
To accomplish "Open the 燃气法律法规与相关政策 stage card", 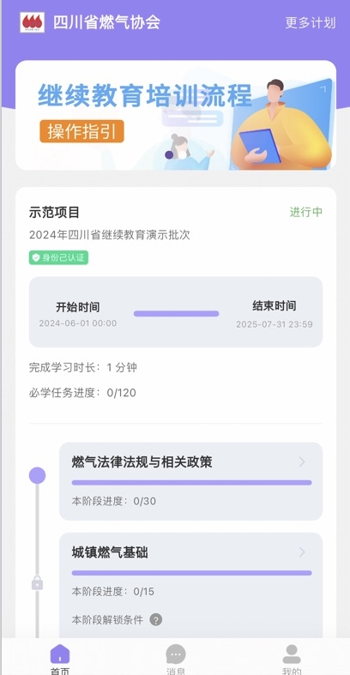I will (190, 481).
